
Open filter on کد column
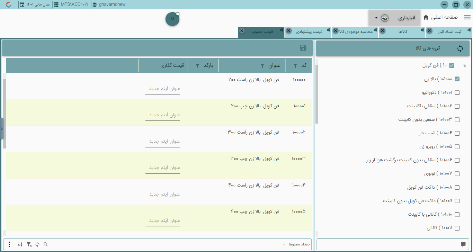click(295, 65)
